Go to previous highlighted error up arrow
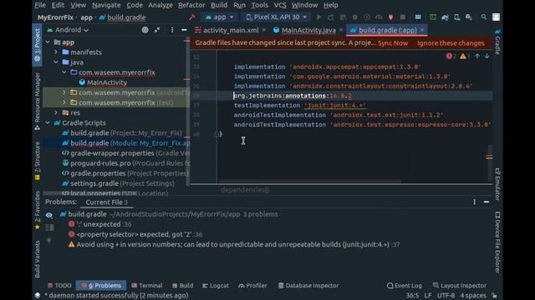 (x=477, y=56)
